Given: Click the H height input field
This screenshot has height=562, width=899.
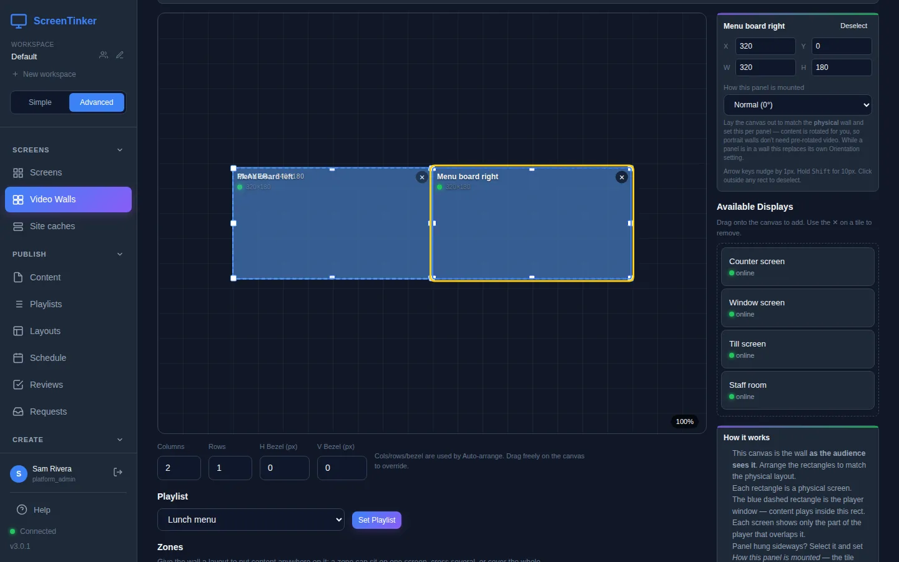Looking at the screenshot, I should click(842, 67).
